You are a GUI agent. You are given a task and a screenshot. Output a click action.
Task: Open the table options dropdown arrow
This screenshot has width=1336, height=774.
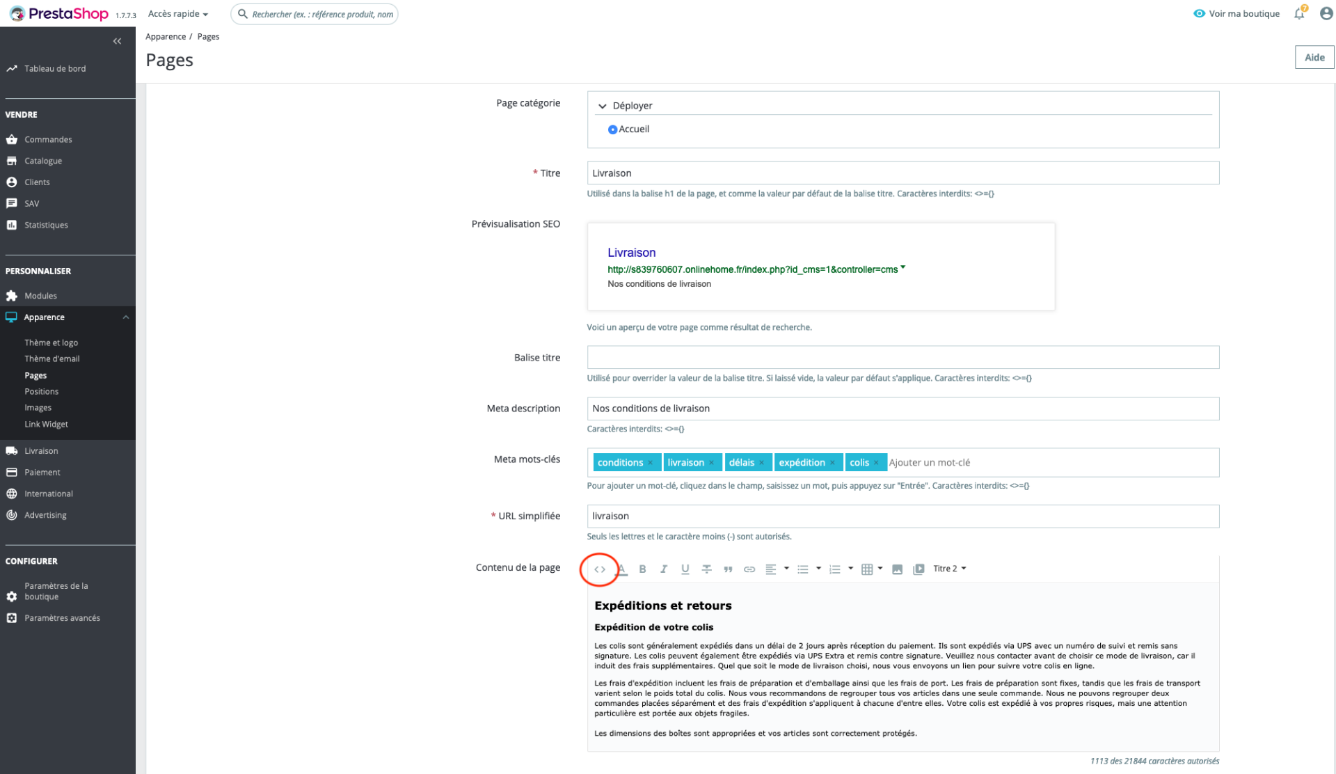(880, 569)
